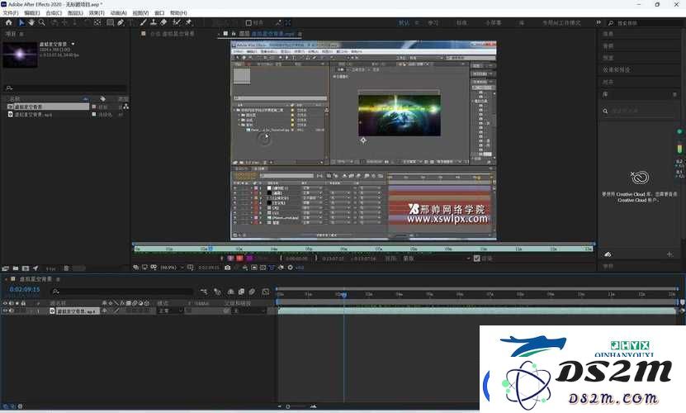Select the Pen tool
Image resolution: width=686 pixels, height=413 pixels.
tap(121, 22)
